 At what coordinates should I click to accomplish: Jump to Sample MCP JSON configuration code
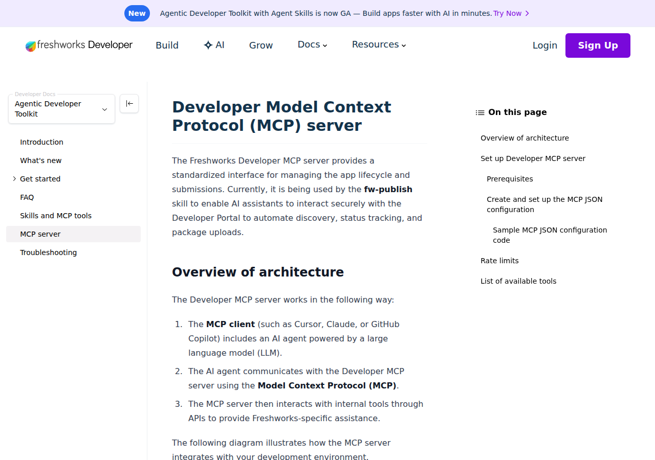(x=550, y=235)
